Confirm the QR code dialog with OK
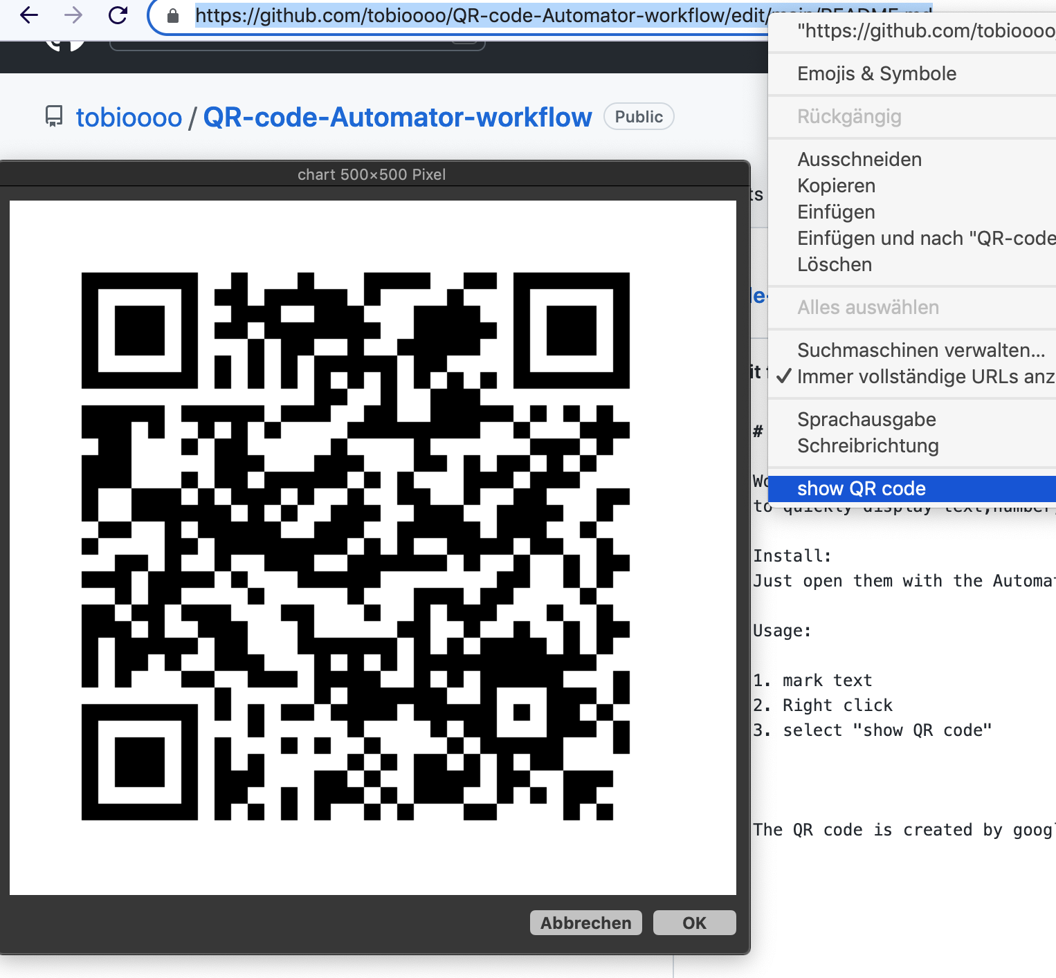Viewport: 1056px width, 978px height. (694, 922)
